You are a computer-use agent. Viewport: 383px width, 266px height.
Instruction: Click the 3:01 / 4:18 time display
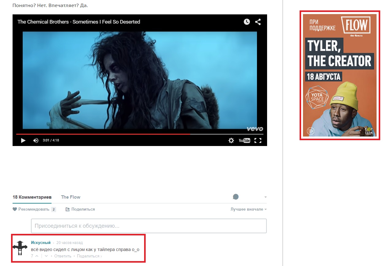(51, 140)
